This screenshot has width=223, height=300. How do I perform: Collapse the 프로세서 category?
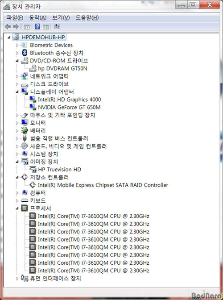17,208
